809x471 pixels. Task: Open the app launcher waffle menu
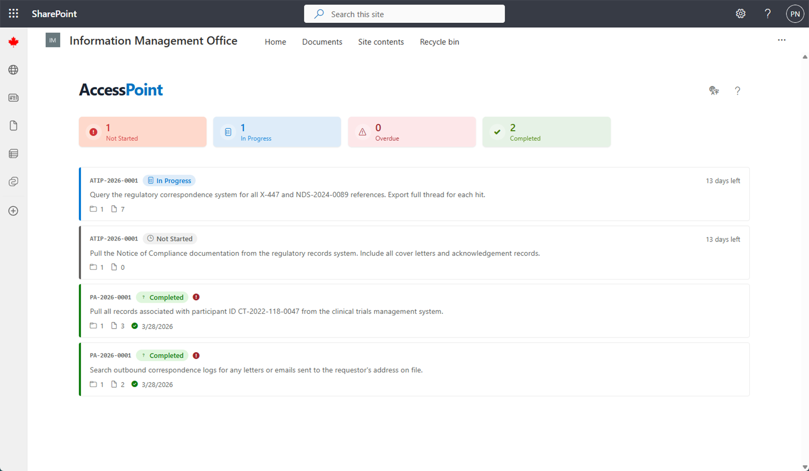pos(13,14)
